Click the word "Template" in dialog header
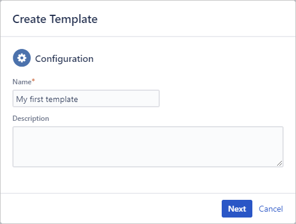The image size is (296, 224). [74, 19]
